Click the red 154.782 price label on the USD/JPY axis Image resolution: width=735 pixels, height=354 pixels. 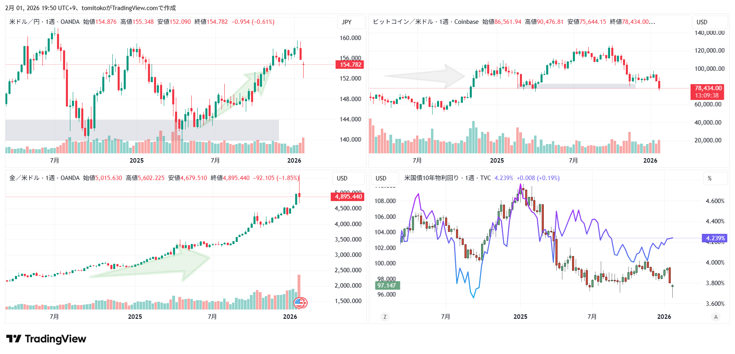point(350,65)
